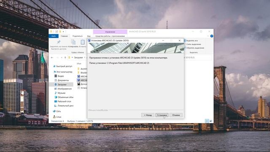
Task: Select Сеть in navigation pane
Action: coord(57,111)
